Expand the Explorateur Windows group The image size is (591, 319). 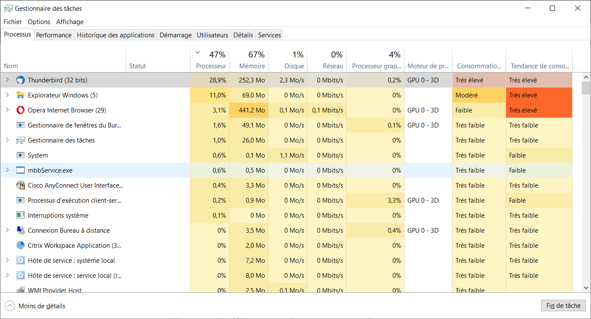tap(7, 95)
